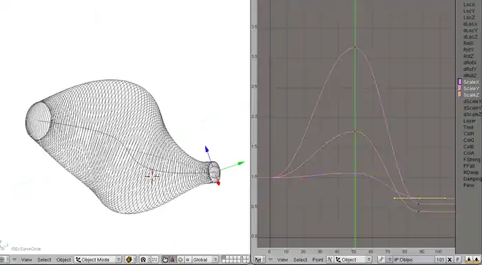This screenshot has width=482, height=265.
Task: Click the ScaleY pink color swatch
Action: pyautogui.click(x=460, y=88)
